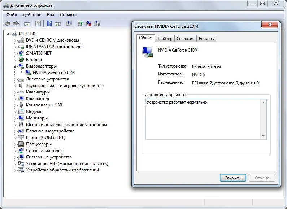
Task: Expand the Мониторы node arrow
Action: [x=15, y=118]
